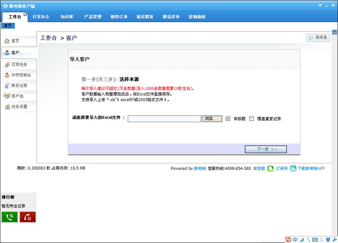
Task: Follow the 微电销 link after Powered by
Action: pyautogui.click(x=200, y=168)
